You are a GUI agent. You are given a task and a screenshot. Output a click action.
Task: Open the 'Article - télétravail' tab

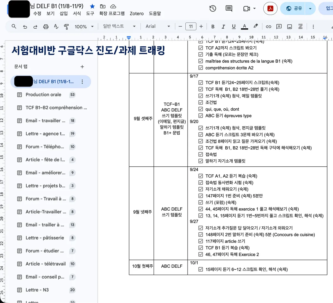(51, 264)
